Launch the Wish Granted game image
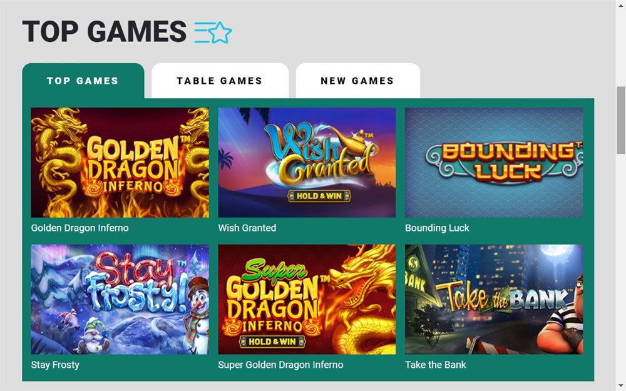The image size is (626, 391). point(307,163)
